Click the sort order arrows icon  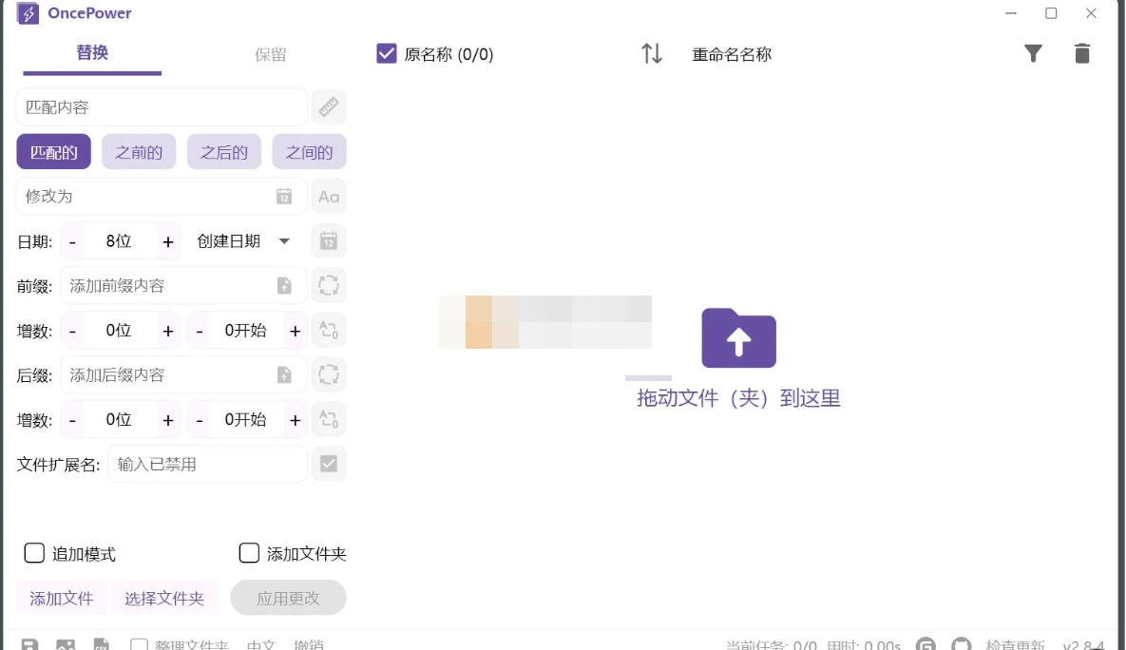point(652,54)
